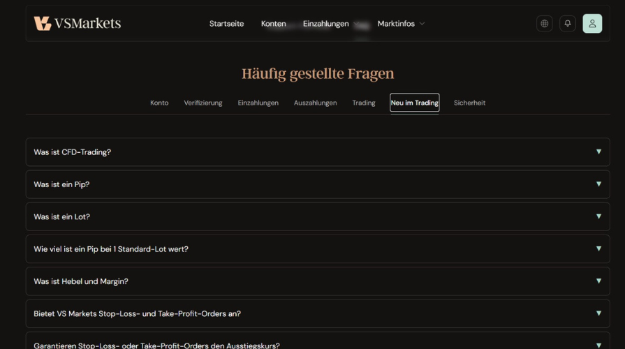The width and height of the screenshot is (625, 349).
Task: Open Konten navigation item
Action: pyautogui.click(x=273, y=24)
